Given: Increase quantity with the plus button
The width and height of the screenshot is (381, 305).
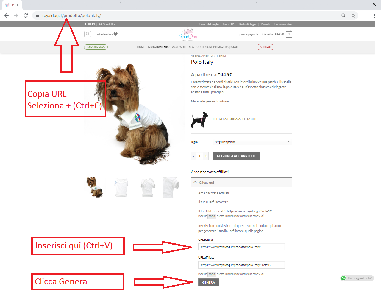Looking at the screenshot, I should tap(206, 156).
